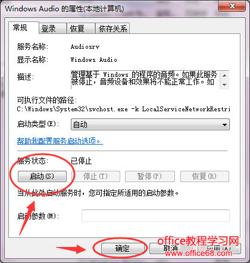
Task: Close the Windows Audio properties dialog
Action: click(x=232, y=6)
